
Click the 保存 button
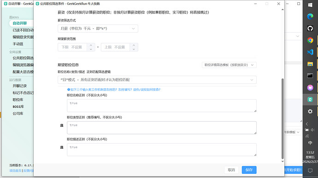click(249, 170)
